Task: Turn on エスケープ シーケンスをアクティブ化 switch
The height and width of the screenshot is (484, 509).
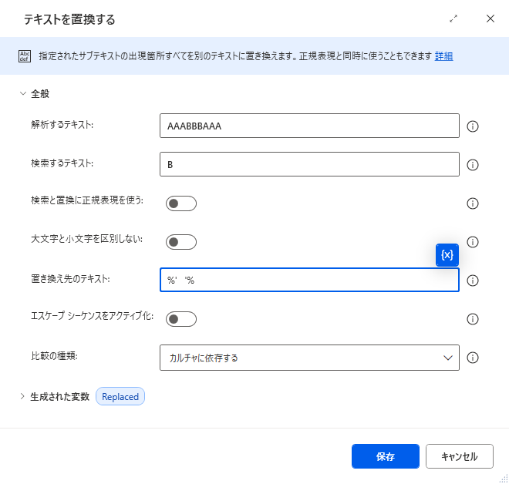Action: click(x=181, y=319)
